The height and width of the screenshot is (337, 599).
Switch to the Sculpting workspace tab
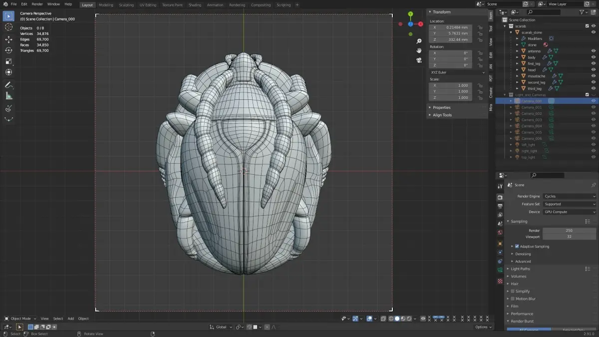pos(126,5)
